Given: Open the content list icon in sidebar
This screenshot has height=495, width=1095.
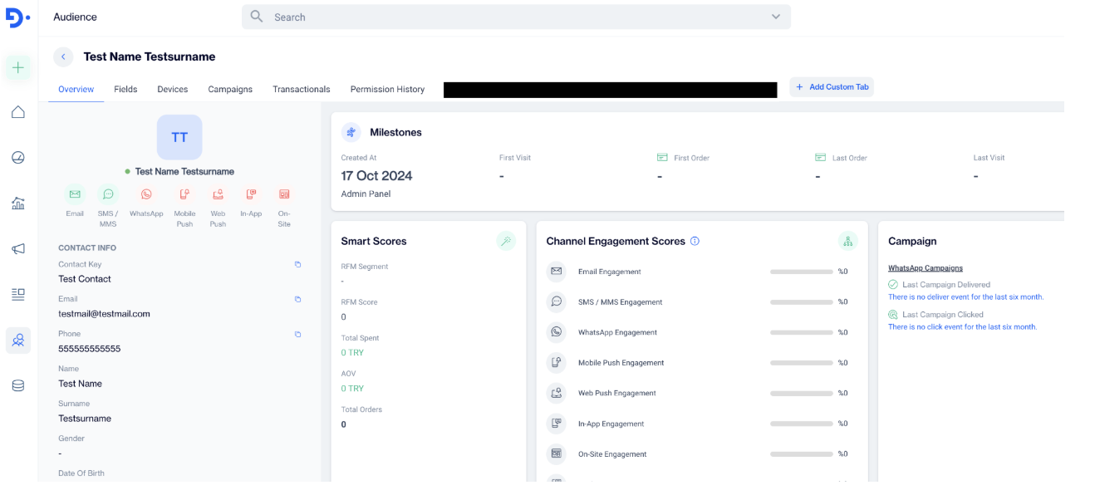Looking at the screenshot, I should coord(18,294).
